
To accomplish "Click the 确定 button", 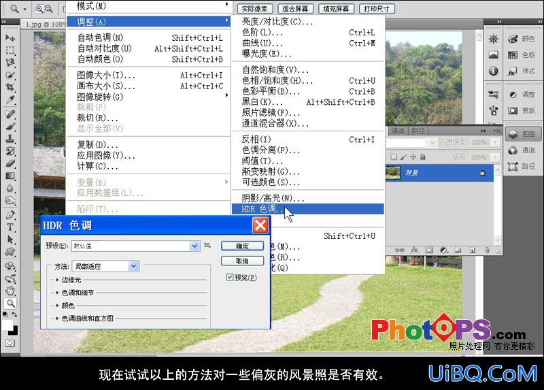I will click(242, 246).
